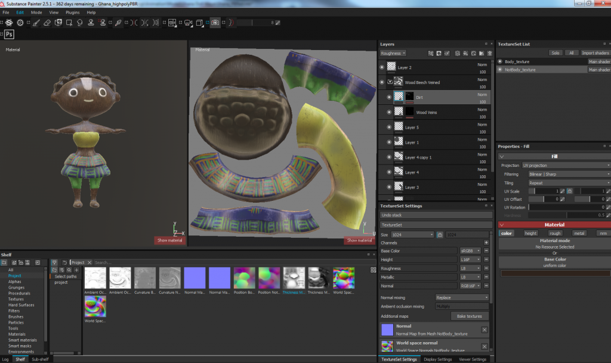
Task: Open the Size 1024 dropdown
Action: click(412, 235)
